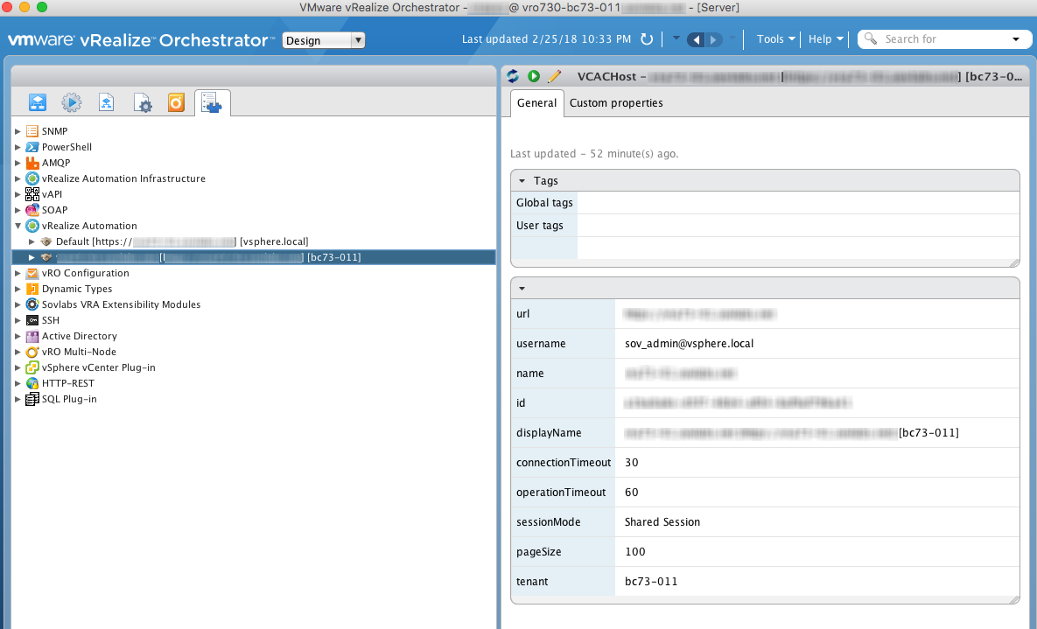Click the Active Directory icon
This screenshot has height=629, width=1037.
(x=32, y=336)
